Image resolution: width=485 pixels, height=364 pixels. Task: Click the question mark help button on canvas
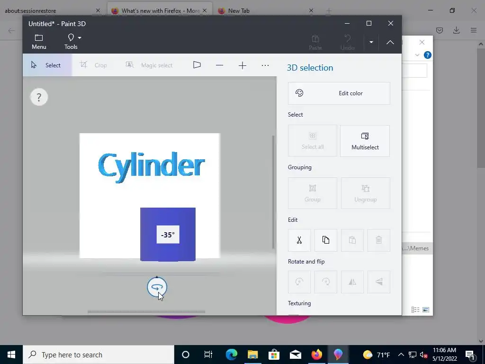pos(39,97)
